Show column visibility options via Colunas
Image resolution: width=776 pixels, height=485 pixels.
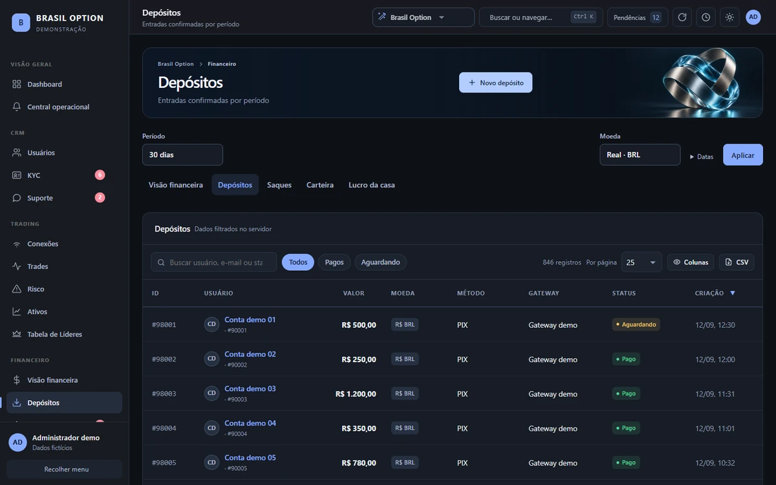[691, 262]
